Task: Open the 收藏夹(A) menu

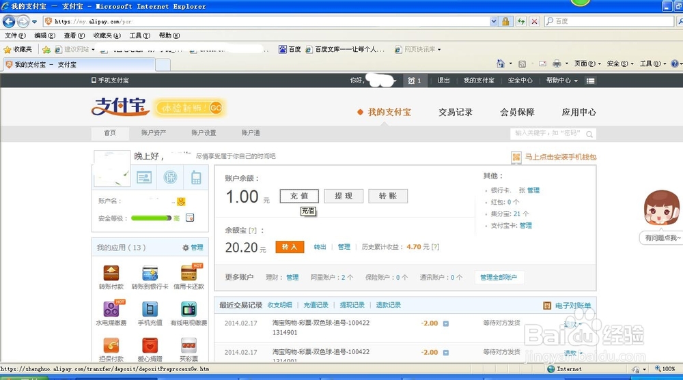Action: point(107,35)
